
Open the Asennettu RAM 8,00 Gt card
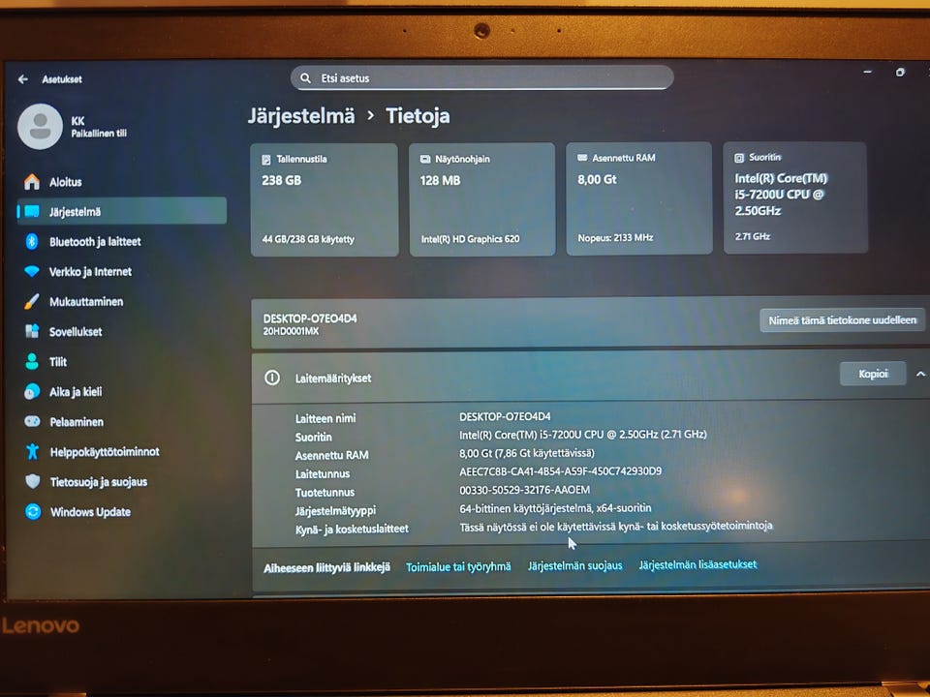(x=639, y=198)
